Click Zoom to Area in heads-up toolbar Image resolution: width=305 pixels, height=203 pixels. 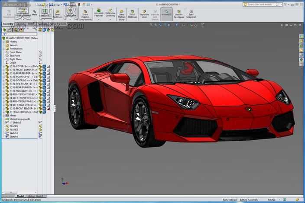click(156, 25)
